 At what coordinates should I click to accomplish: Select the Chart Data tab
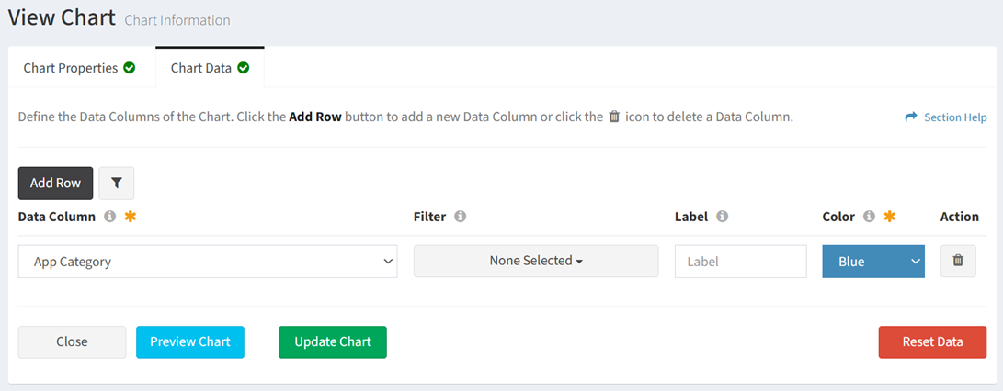click(210, 68)
